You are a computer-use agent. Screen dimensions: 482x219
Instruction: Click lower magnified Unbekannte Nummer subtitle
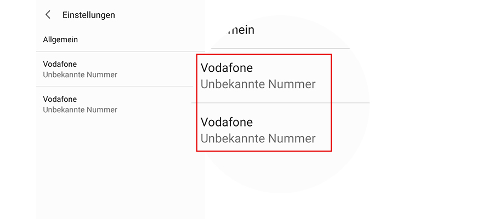(258, 139)
